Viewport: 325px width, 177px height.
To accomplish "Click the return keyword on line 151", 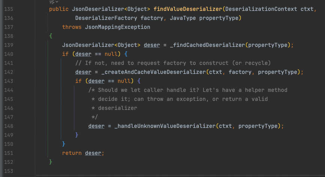I will [x=72, y=153].
